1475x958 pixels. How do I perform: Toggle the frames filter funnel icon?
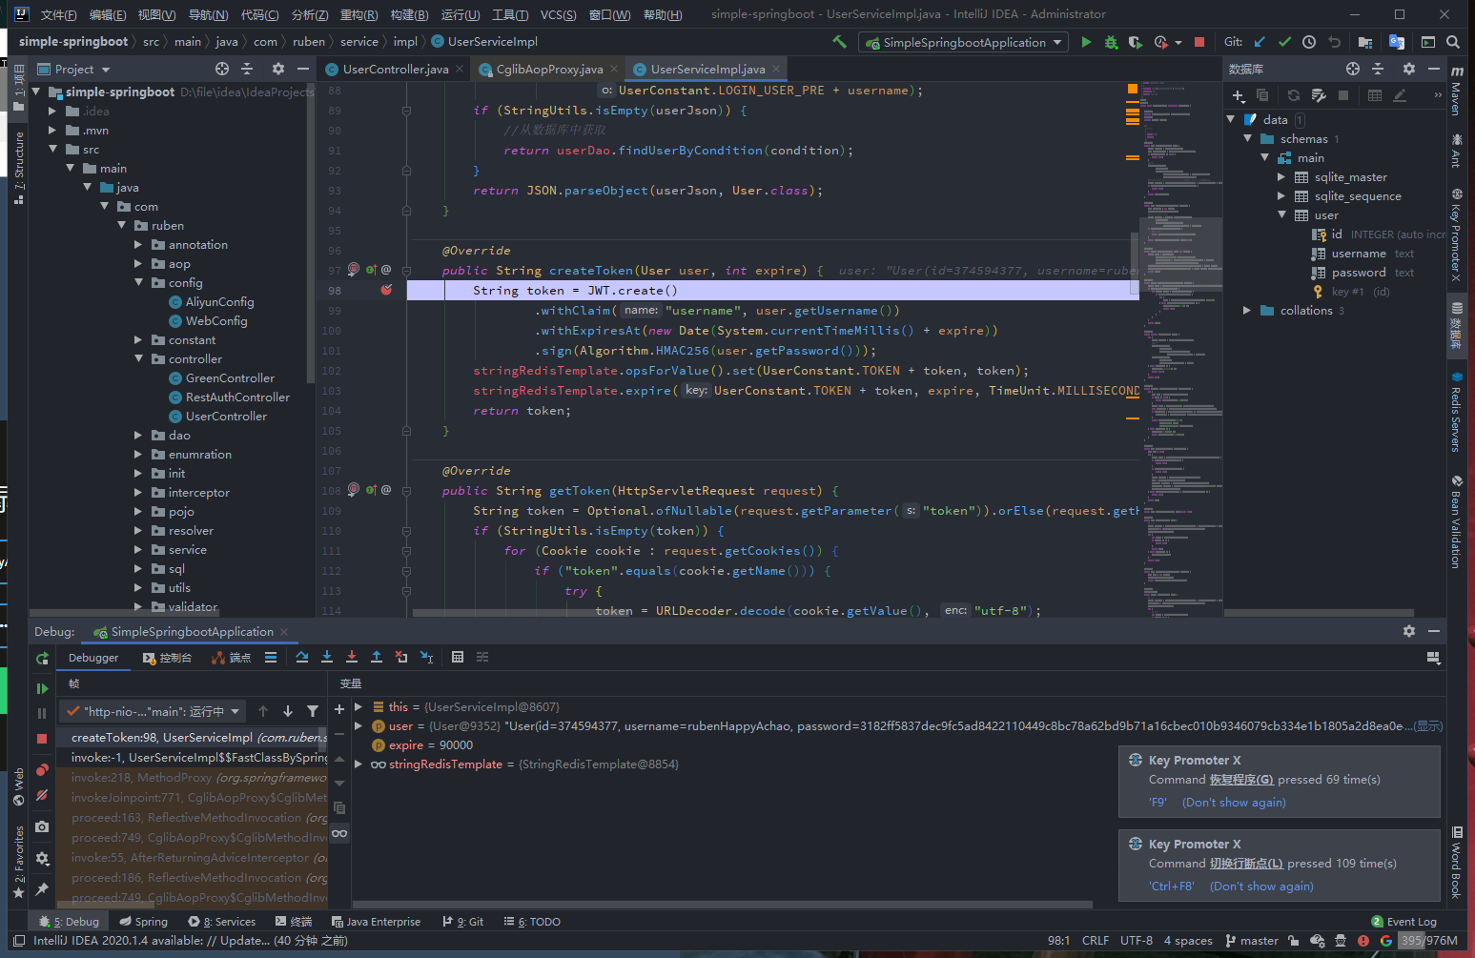click(x=313, y=711)
